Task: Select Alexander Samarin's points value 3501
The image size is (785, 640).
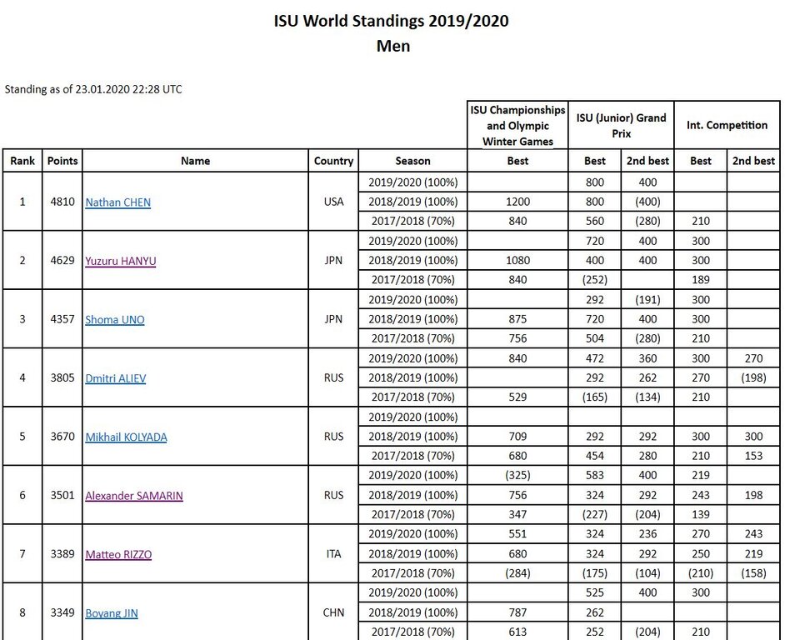Action: click(x=62, y=495)
